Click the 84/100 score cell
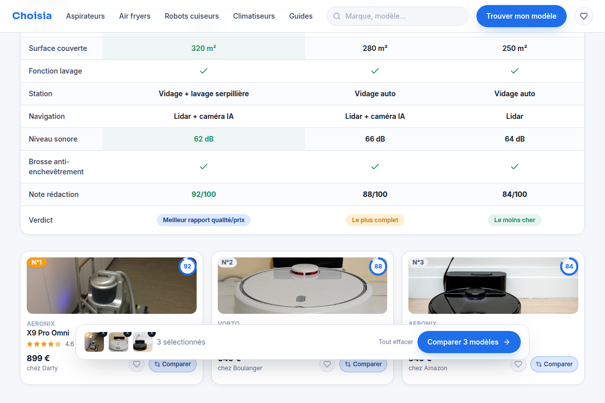This screenshot has height=403, width=605. [x=514, y=194]
